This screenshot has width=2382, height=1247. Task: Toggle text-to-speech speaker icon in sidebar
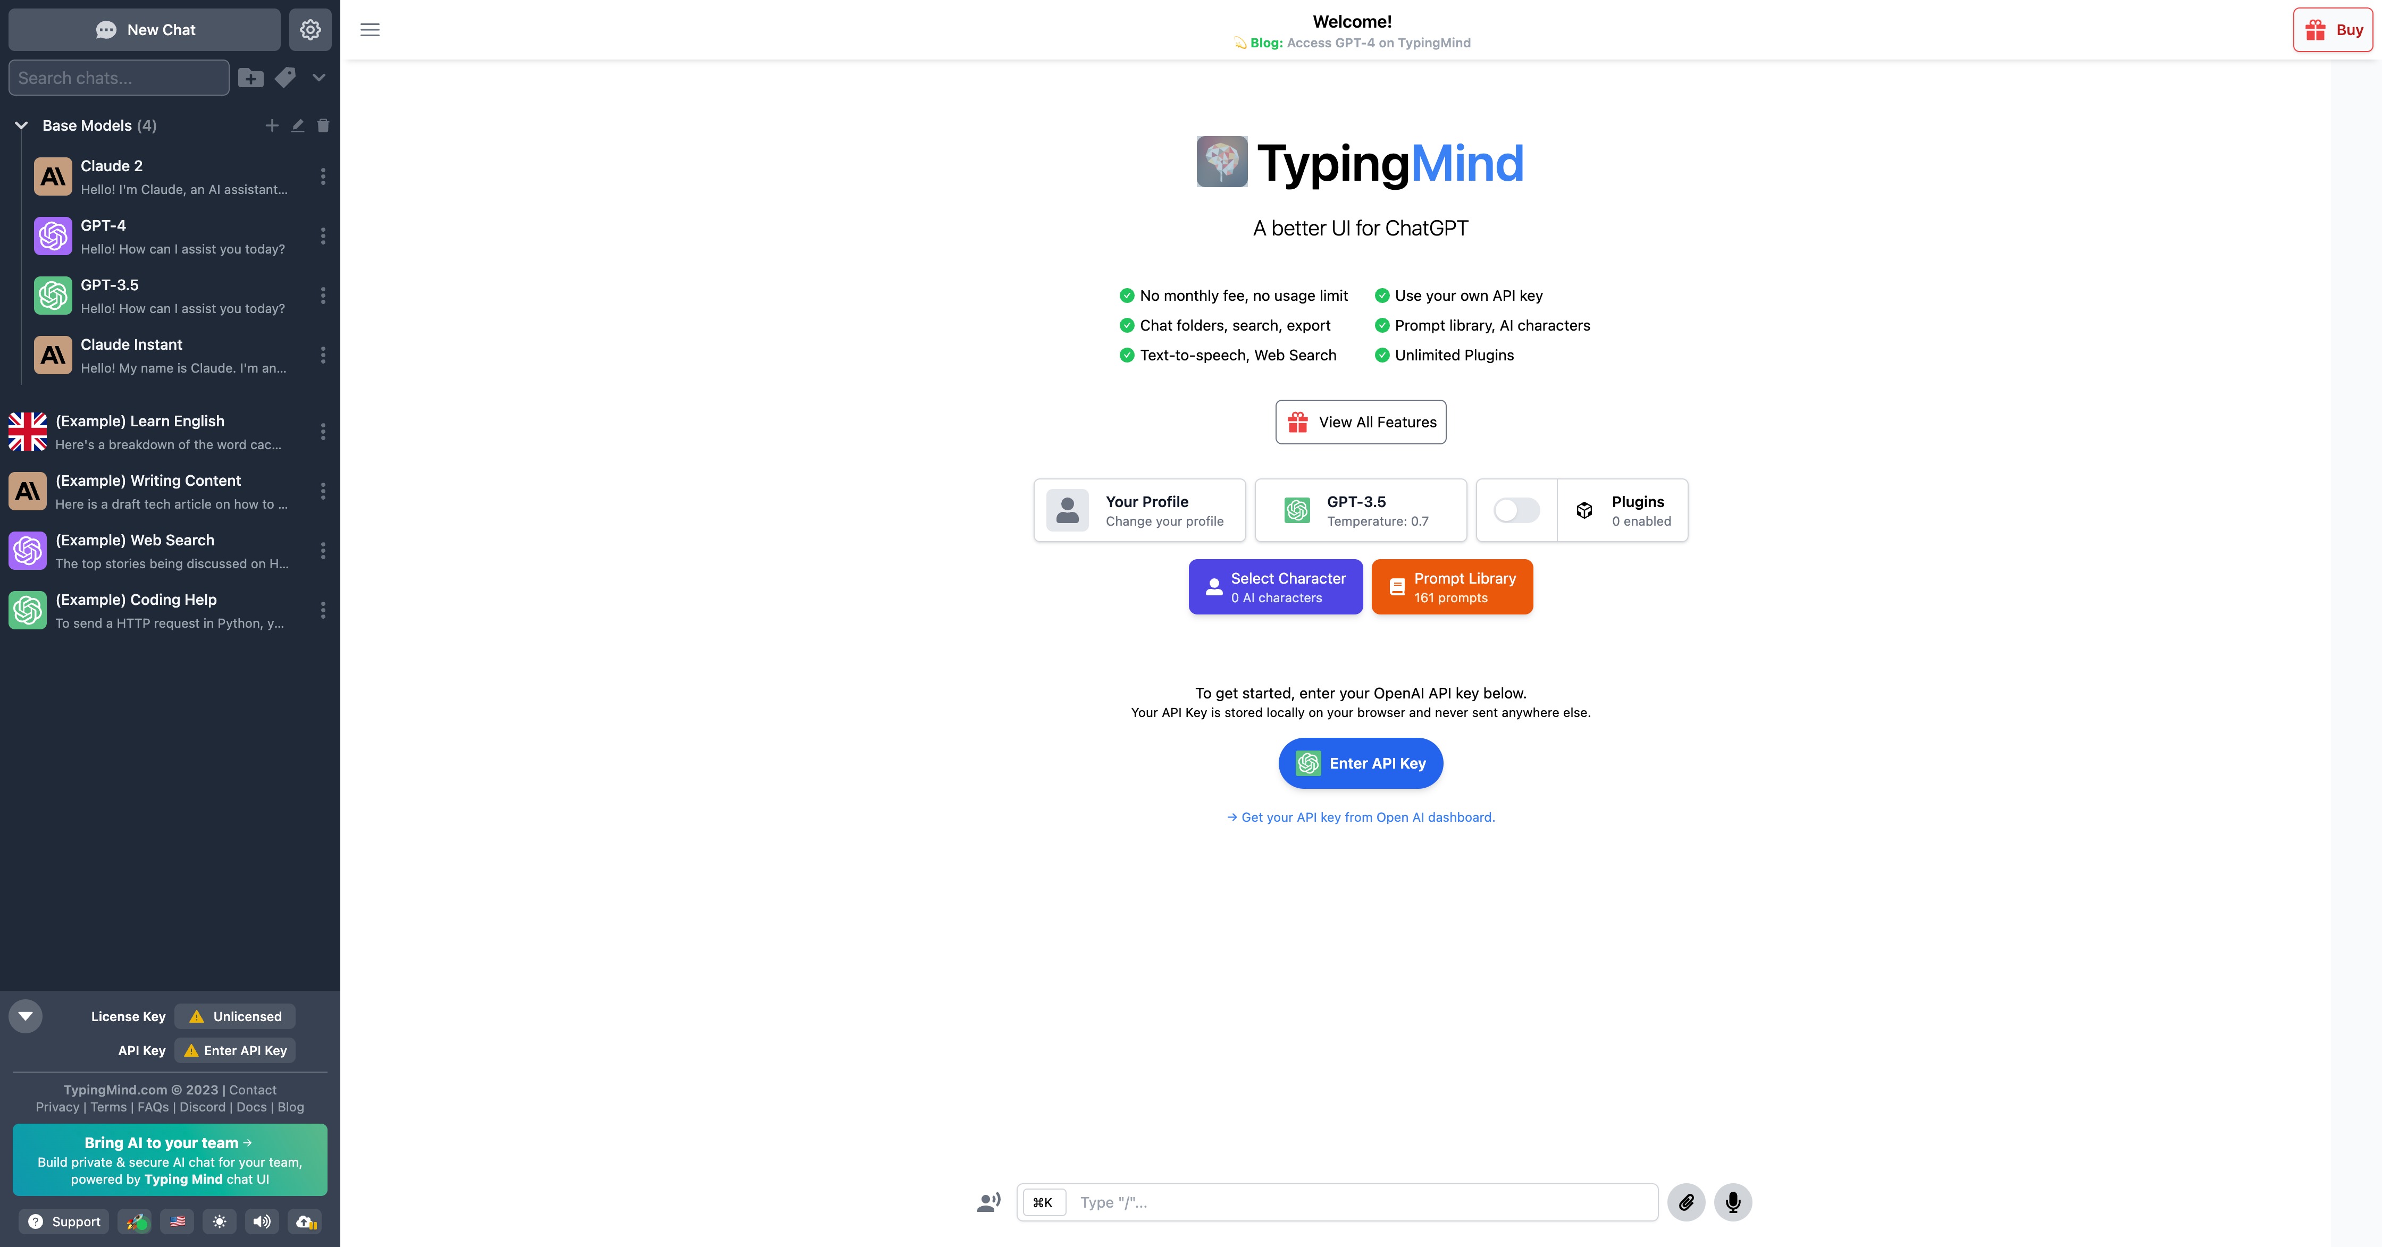coord(262,1221)
